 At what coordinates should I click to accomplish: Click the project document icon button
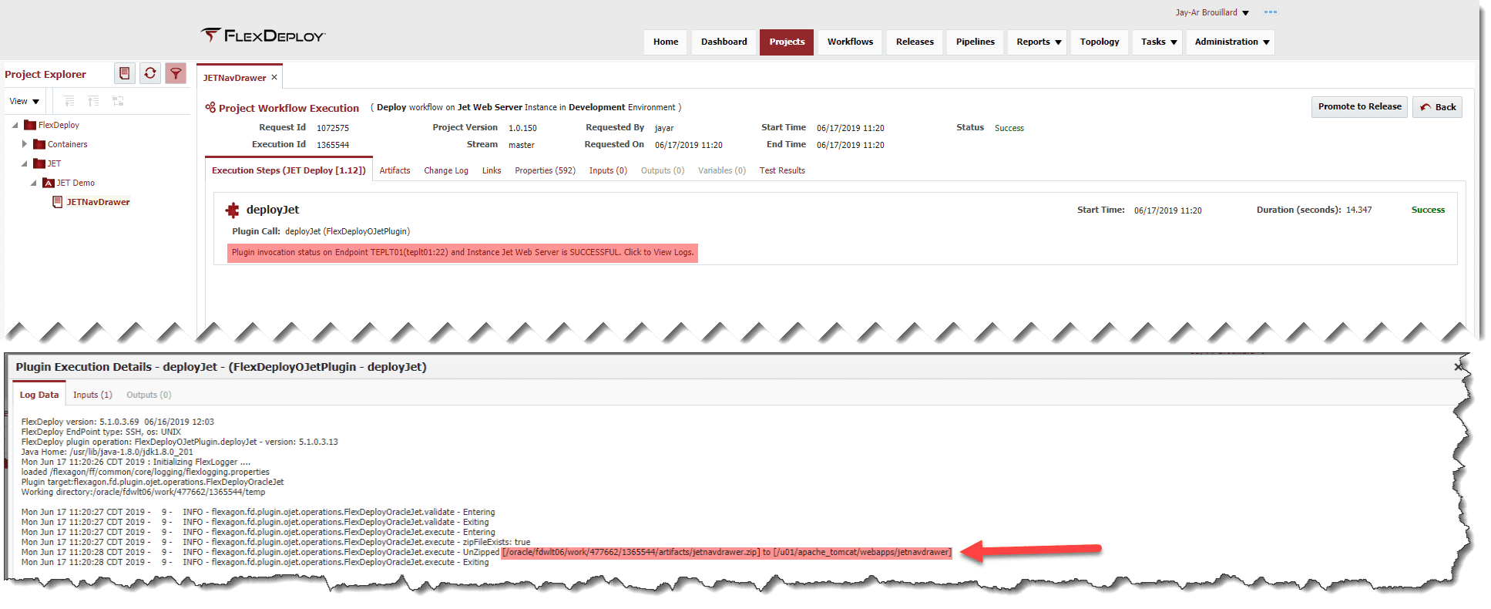point(125,73)
